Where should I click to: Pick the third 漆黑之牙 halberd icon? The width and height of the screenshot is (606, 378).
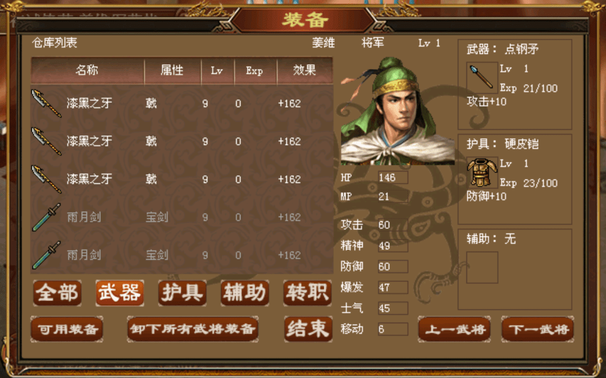[x=47, y=179]
